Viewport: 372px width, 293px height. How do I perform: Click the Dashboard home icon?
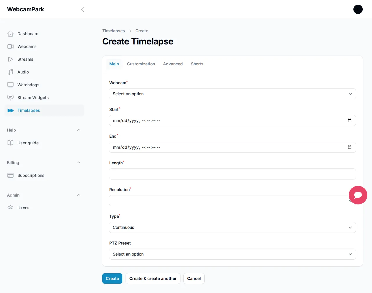[x=10, y=34]
